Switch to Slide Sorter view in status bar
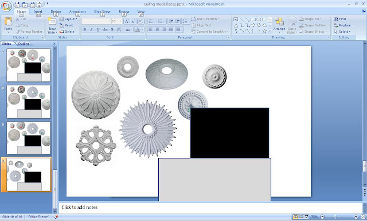The image size is (367, 221). tap(301, 217)
